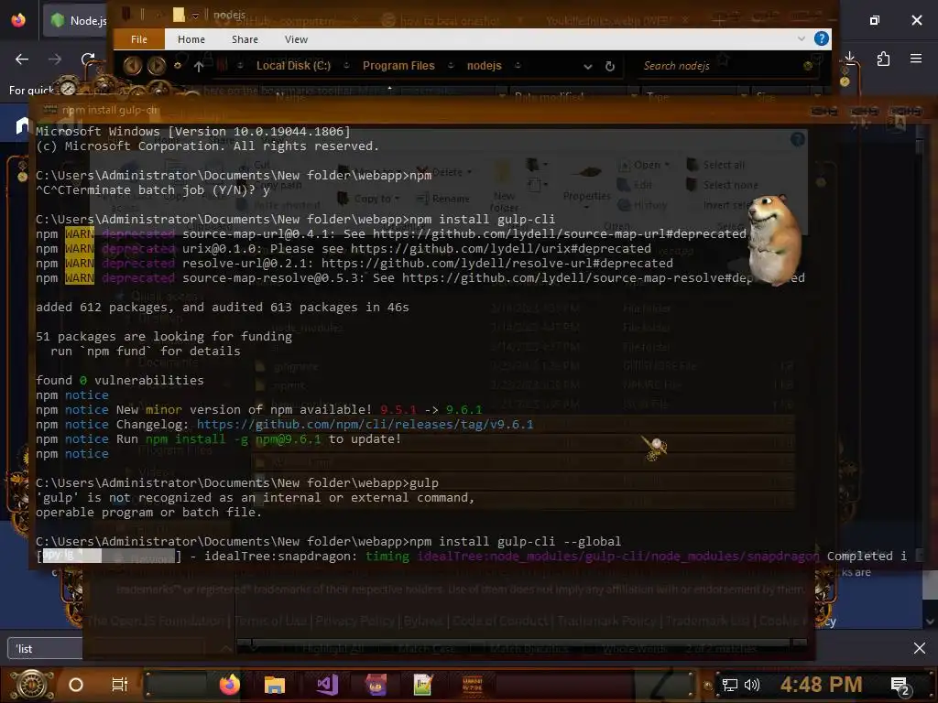Reload the page in Firefox
Screen dimensions: 938x703
[88, 59]
